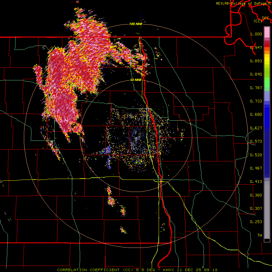Image resolution: width=272 pixels, height=272 pixels.
Task: Click the 0.947 value on the color scale
Action: click(256, 47)
